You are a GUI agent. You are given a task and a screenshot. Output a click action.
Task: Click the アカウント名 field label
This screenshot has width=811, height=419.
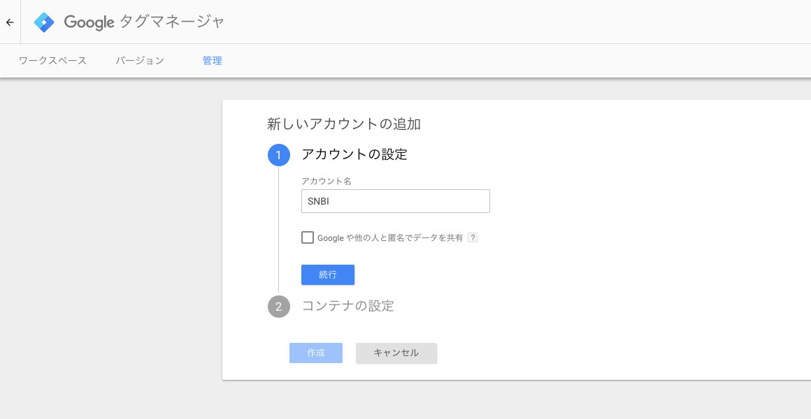coord(327,182)
